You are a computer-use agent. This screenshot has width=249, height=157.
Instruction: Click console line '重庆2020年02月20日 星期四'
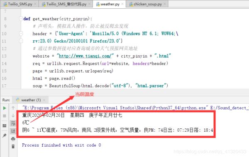[x=72, y=115]
